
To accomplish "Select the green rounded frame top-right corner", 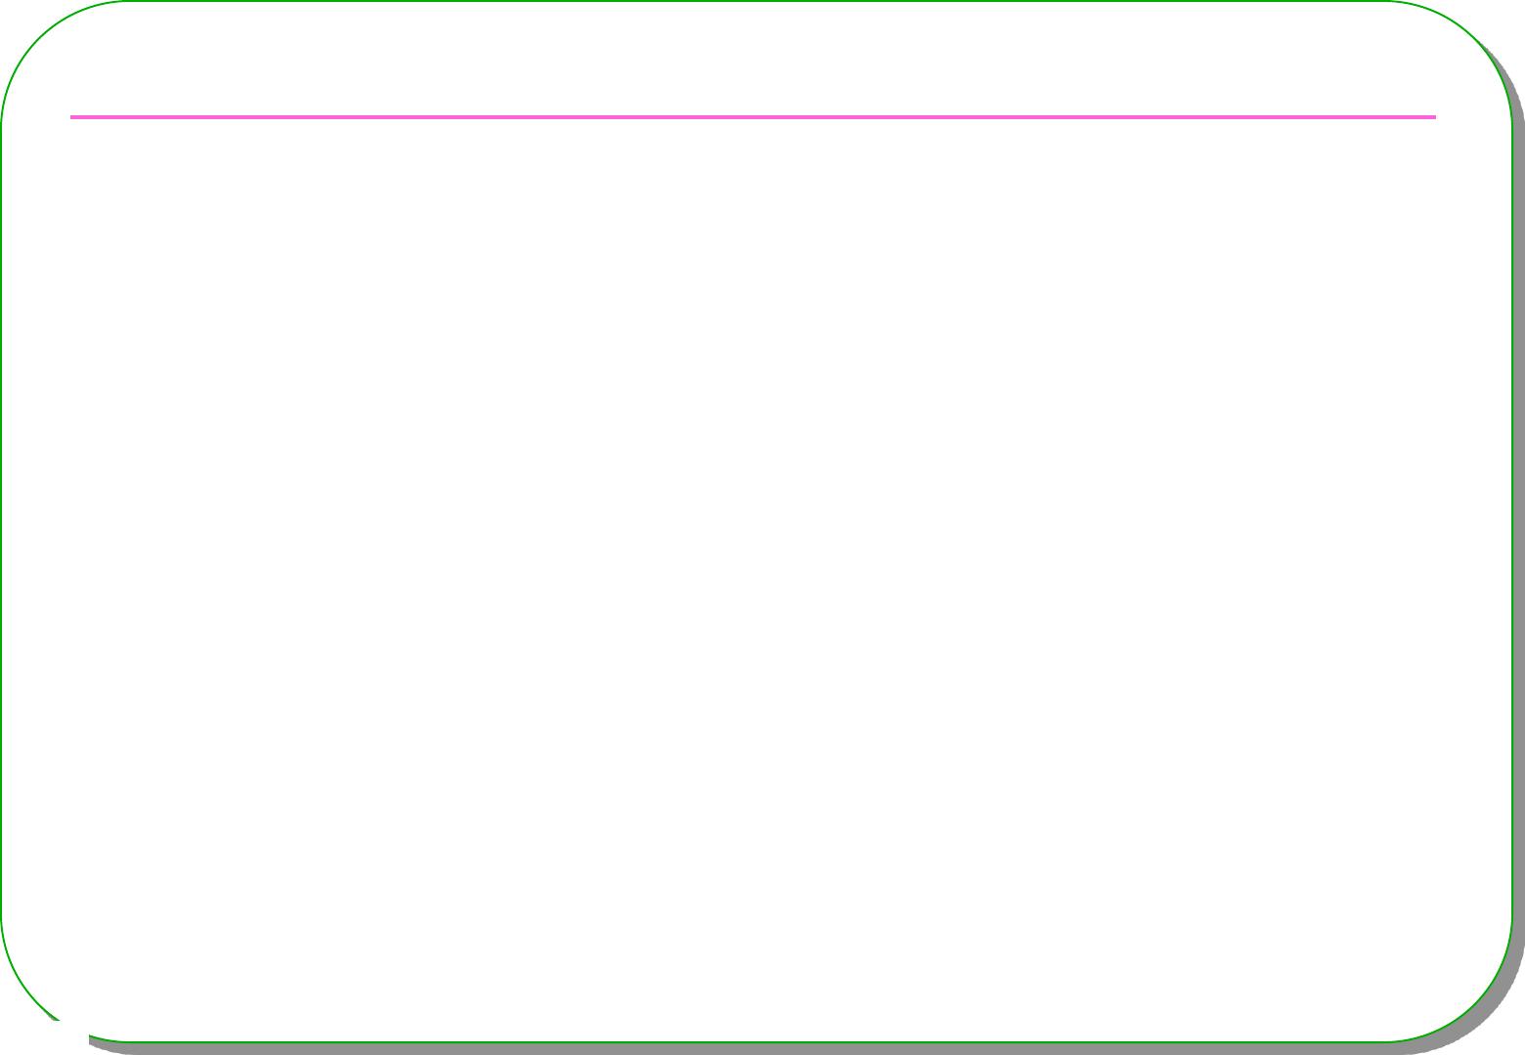I will (x=1474, y=39).
